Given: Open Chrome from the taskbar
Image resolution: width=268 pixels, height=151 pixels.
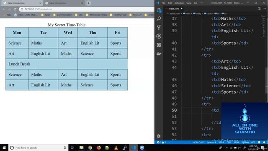Looking at the screenshot, I should [90, 148].
